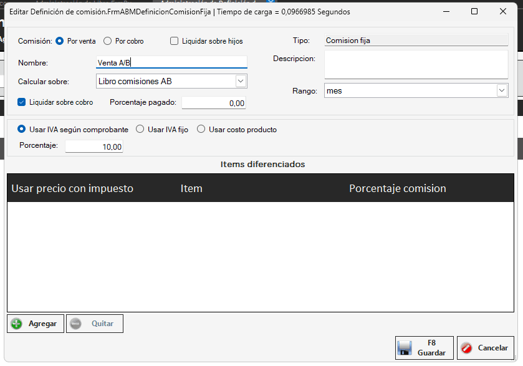
Task: Click the gray minus Quitar icon
Action: (x=75, y=324)
